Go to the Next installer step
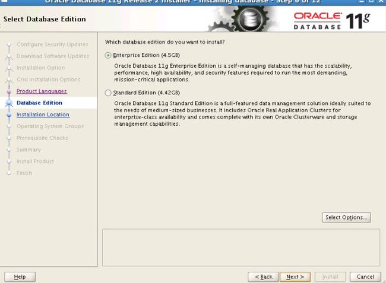This screenshot has height=283, width=386. click(x=295, y=277)
